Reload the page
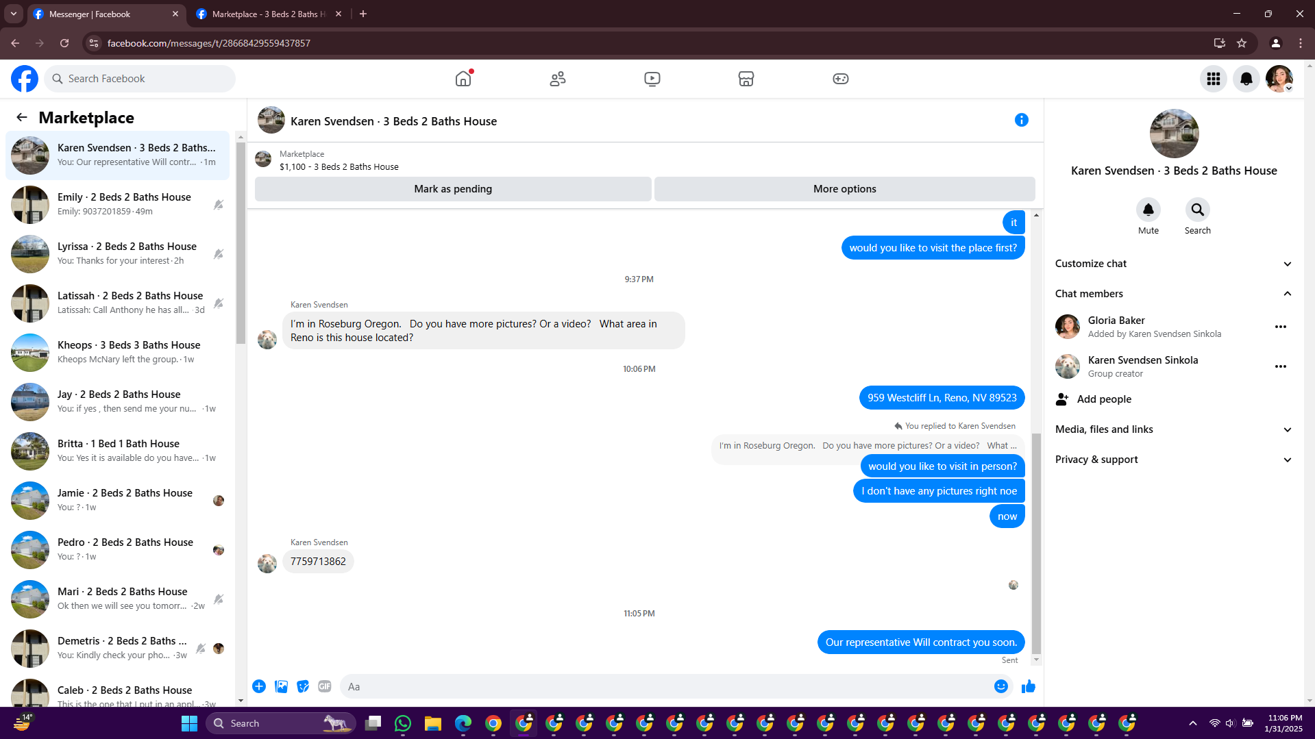 (x=64, y=43)
